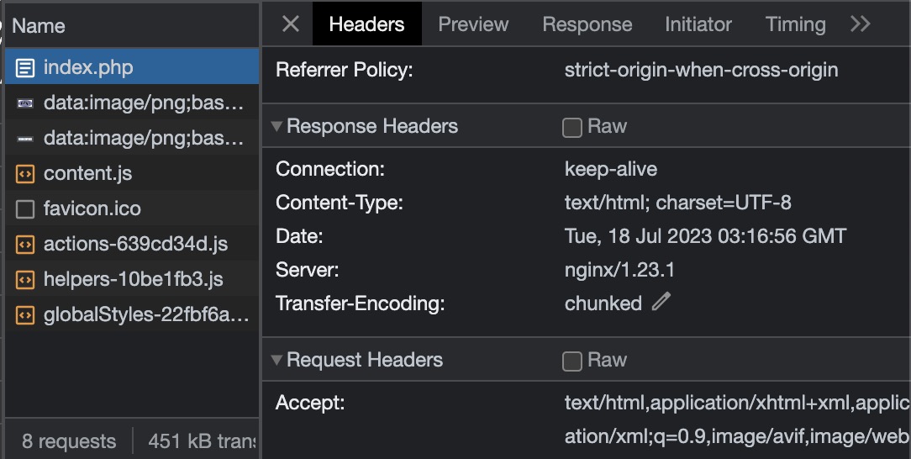The height and width of the screenshot is (459, 911).
Task: Click the first data:image/png thumbnail icon
Action: [x=25, y=103]
